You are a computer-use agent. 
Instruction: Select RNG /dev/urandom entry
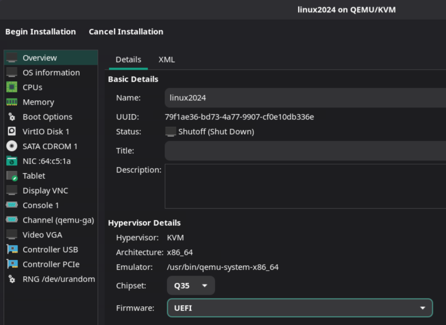51,279
